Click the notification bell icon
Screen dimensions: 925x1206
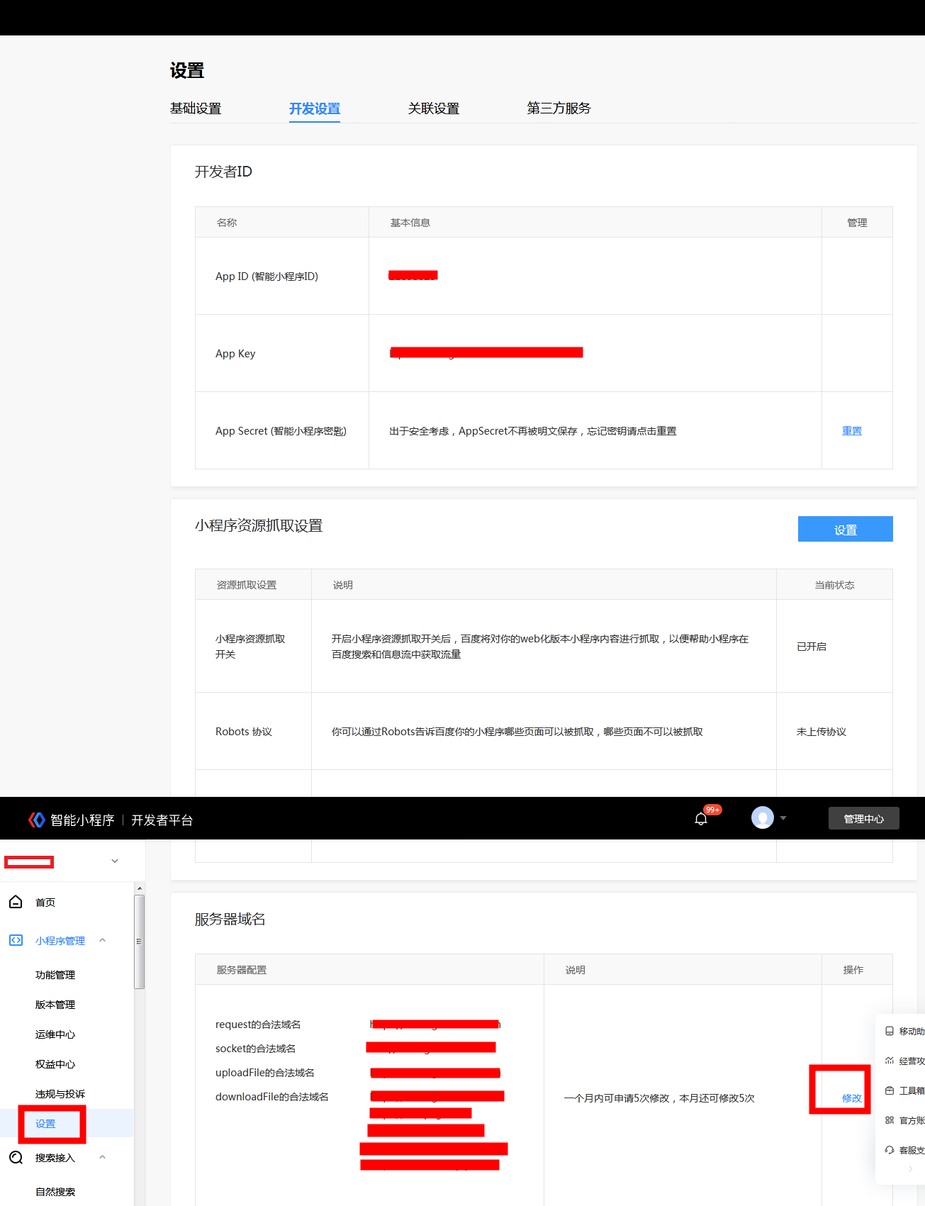701,819
